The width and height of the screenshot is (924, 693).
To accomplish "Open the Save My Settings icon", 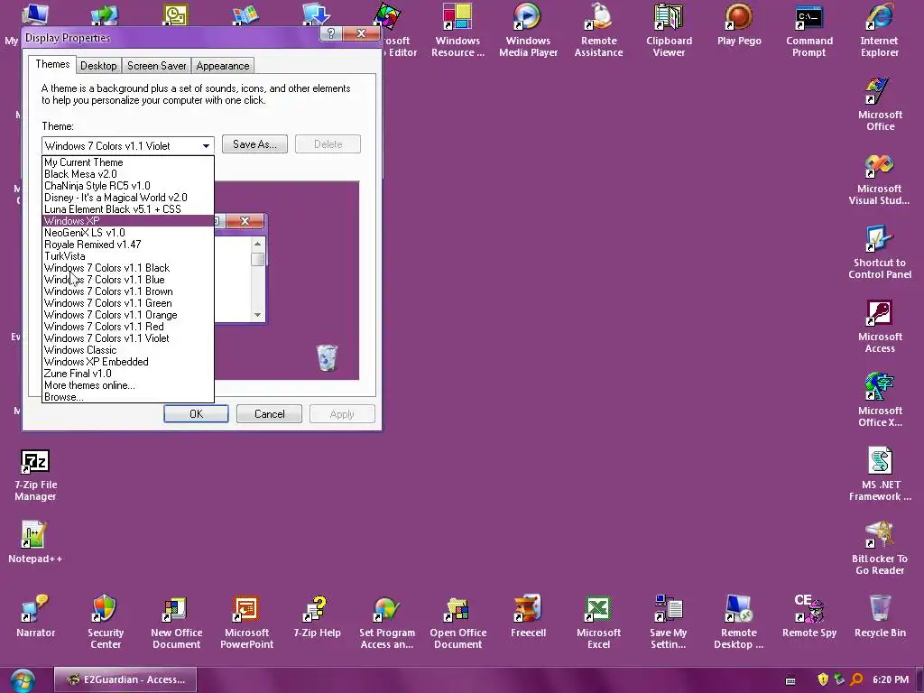I will tap(669, 623).
